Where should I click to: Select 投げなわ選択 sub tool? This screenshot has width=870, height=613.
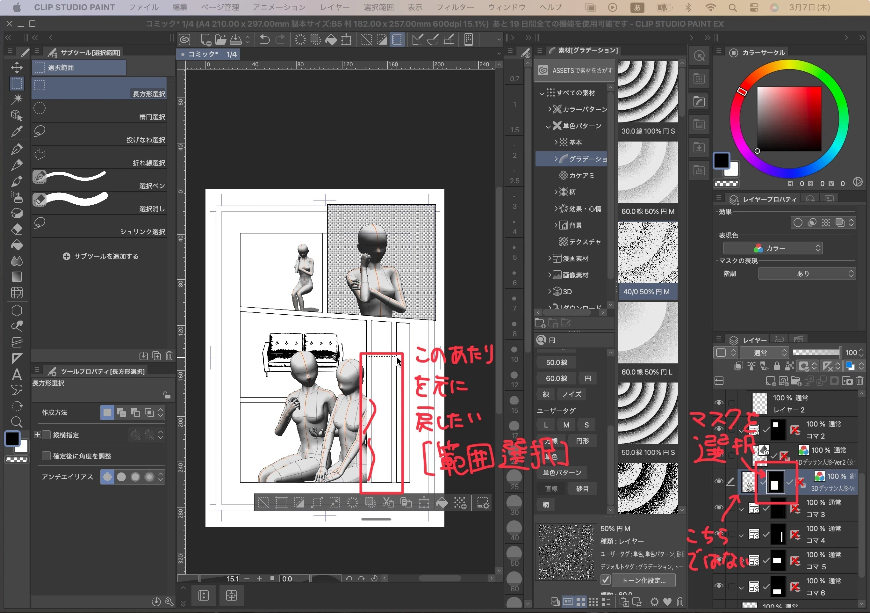[x=99, y=134]
